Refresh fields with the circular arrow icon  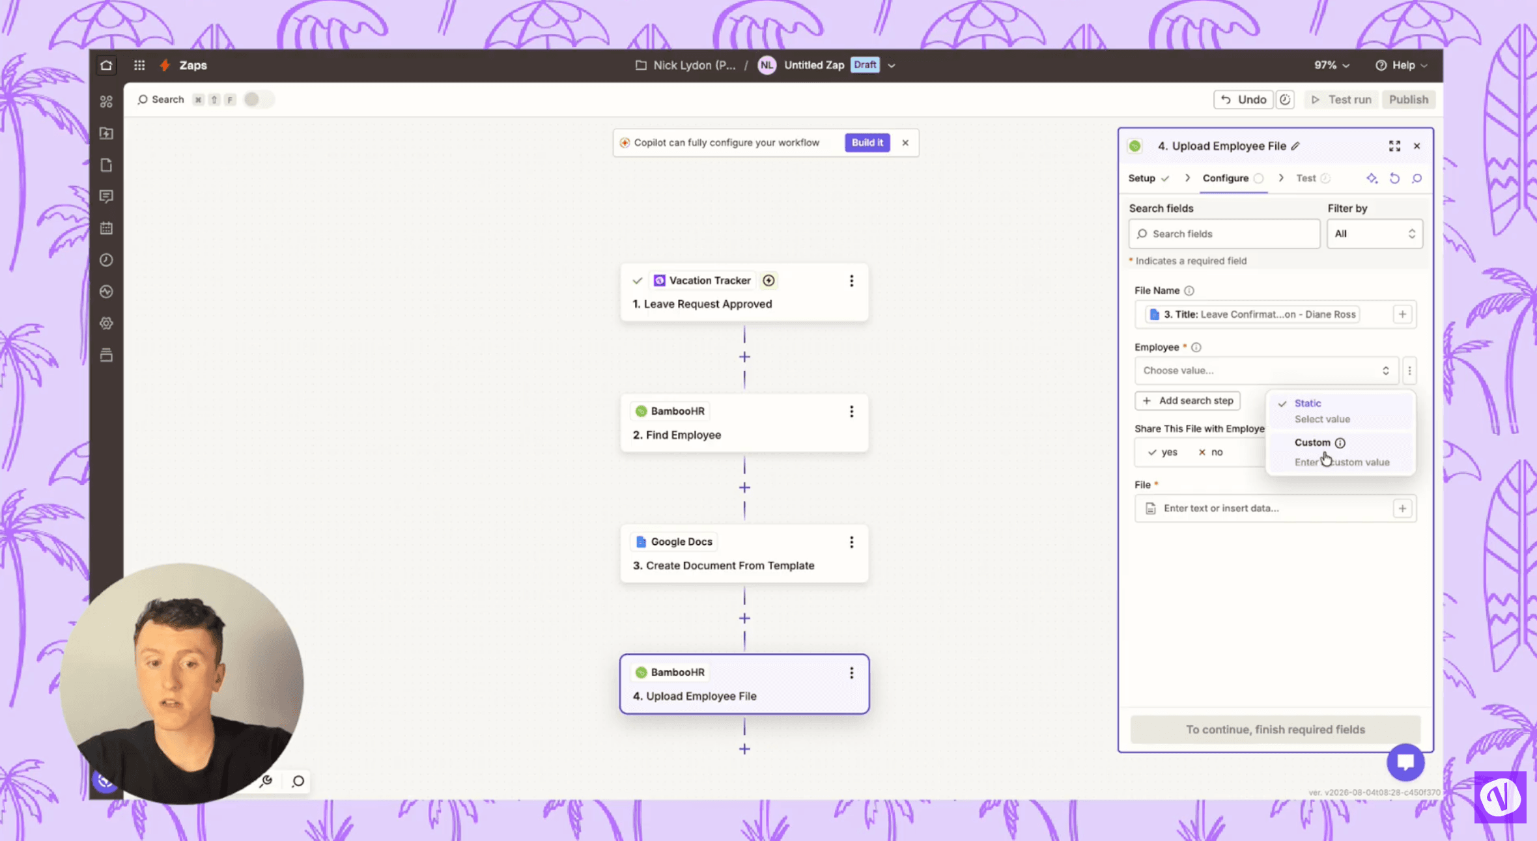point(1394,178)
